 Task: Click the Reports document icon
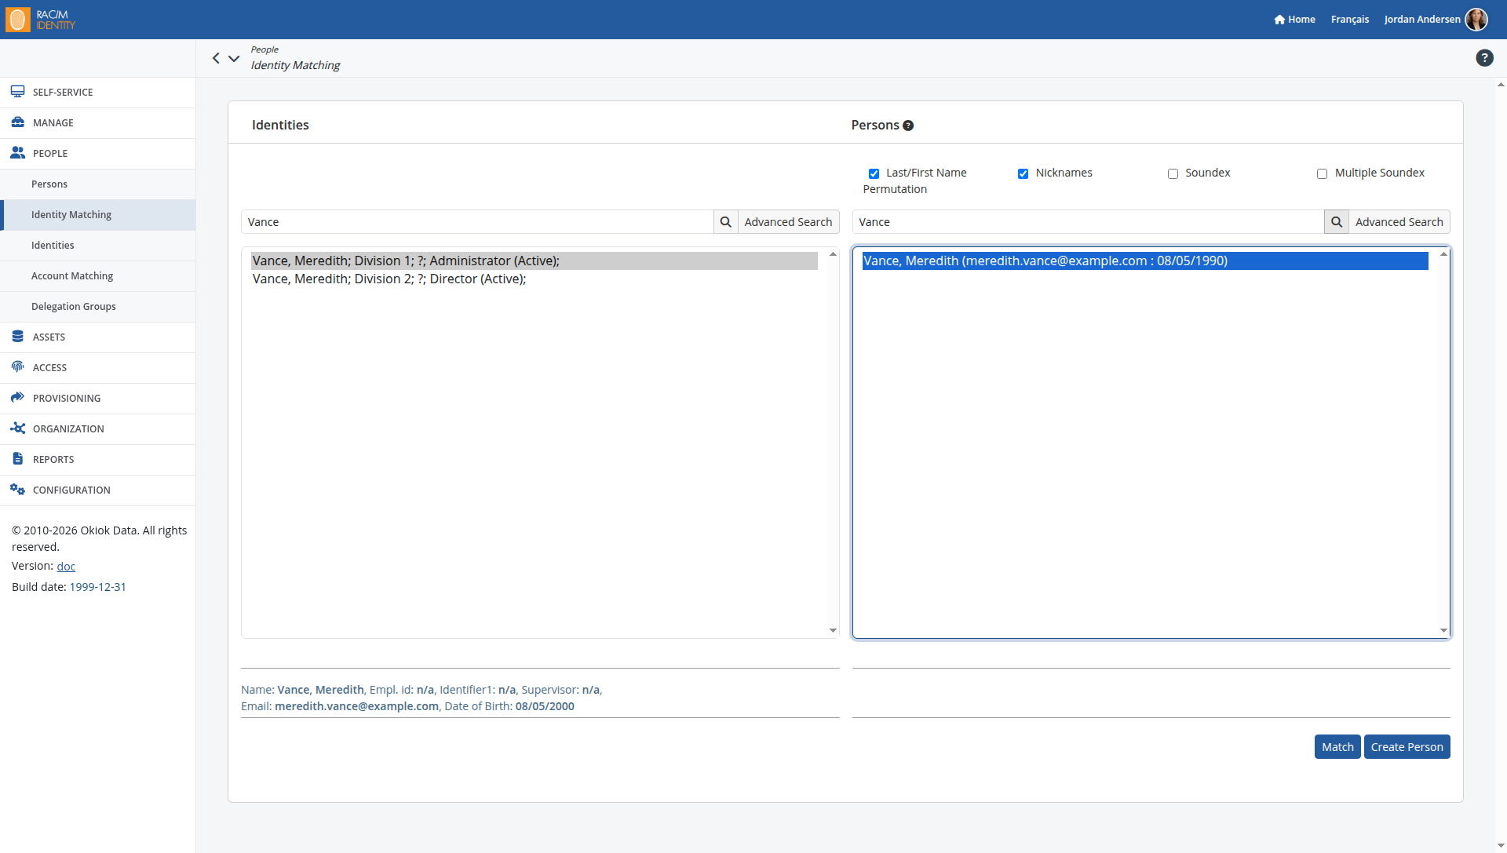click(x=17, y=459)
